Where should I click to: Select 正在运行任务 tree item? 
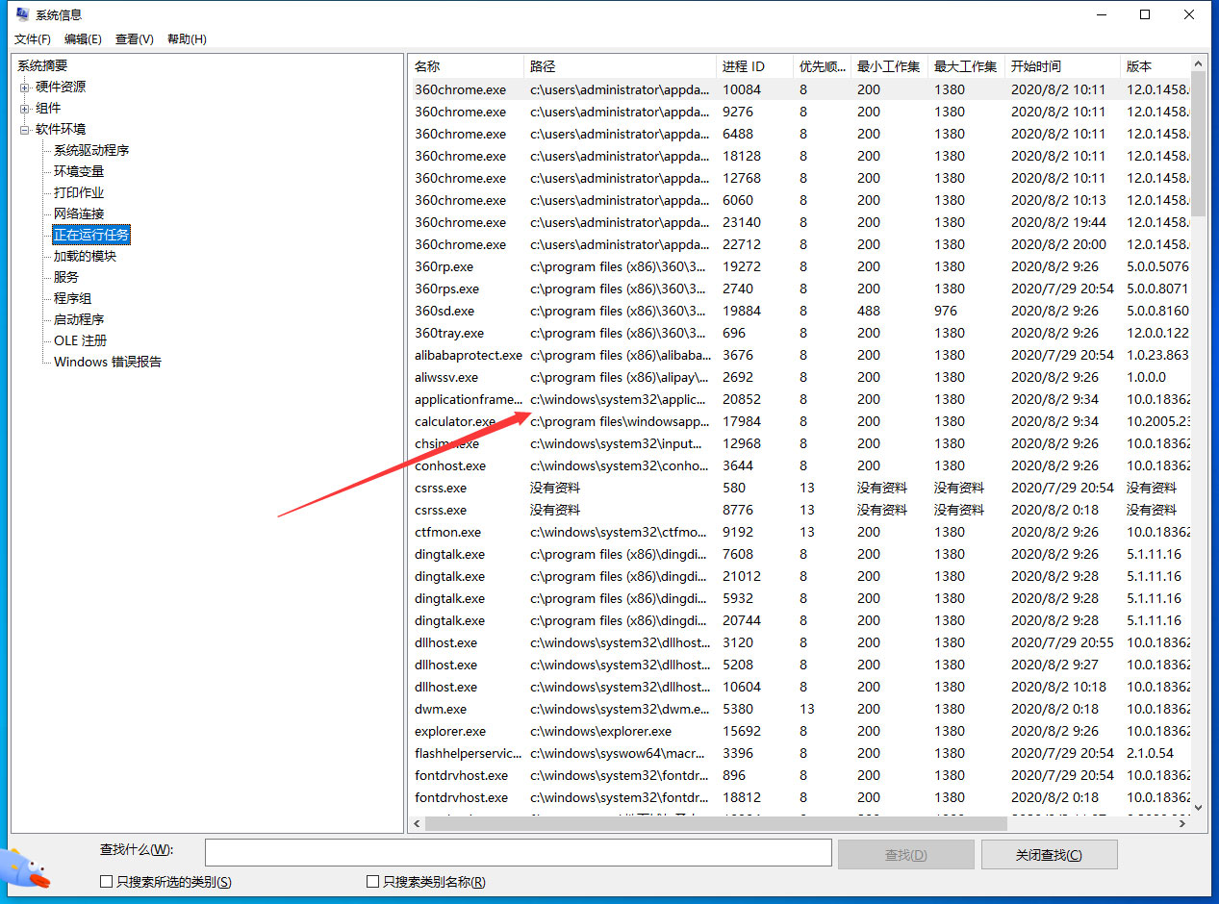(x=91, y=235)
